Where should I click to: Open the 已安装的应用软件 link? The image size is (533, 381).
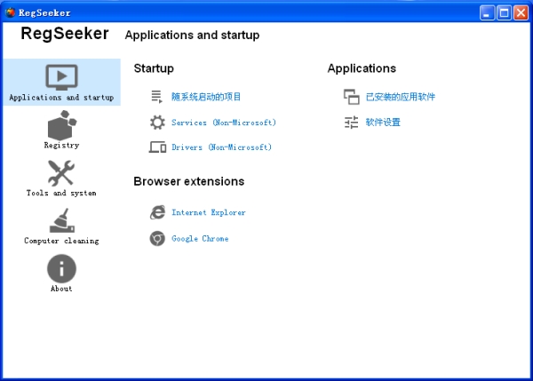pos(401,97)
